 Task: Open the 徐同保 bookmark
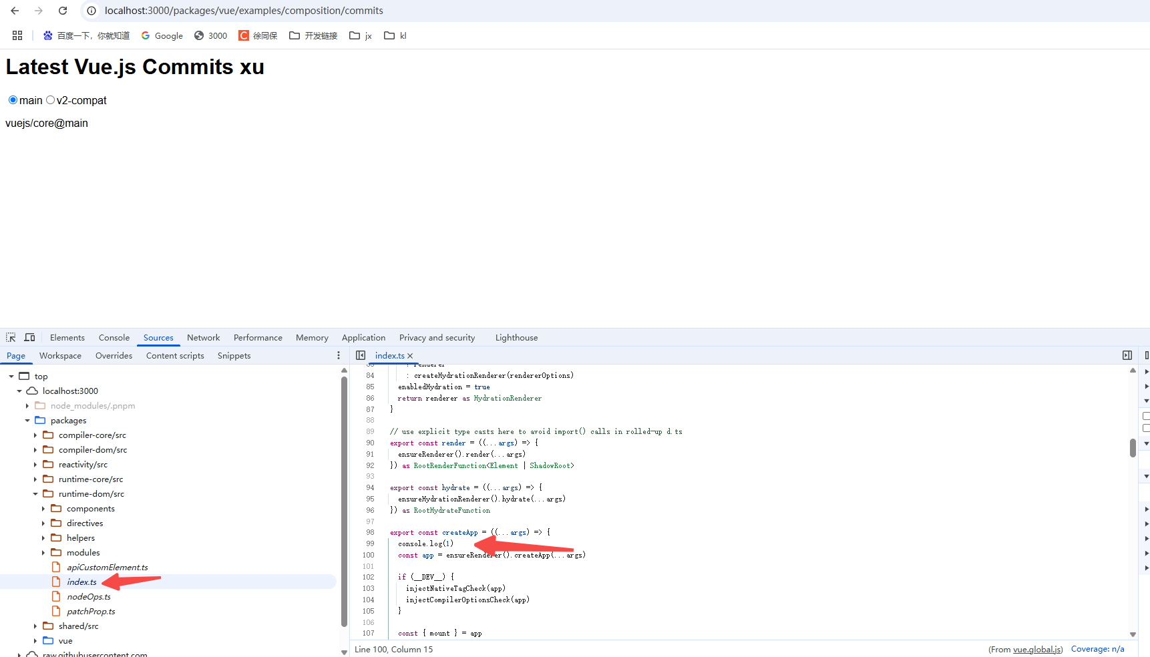pyautogui.click(x=258, y=35)
